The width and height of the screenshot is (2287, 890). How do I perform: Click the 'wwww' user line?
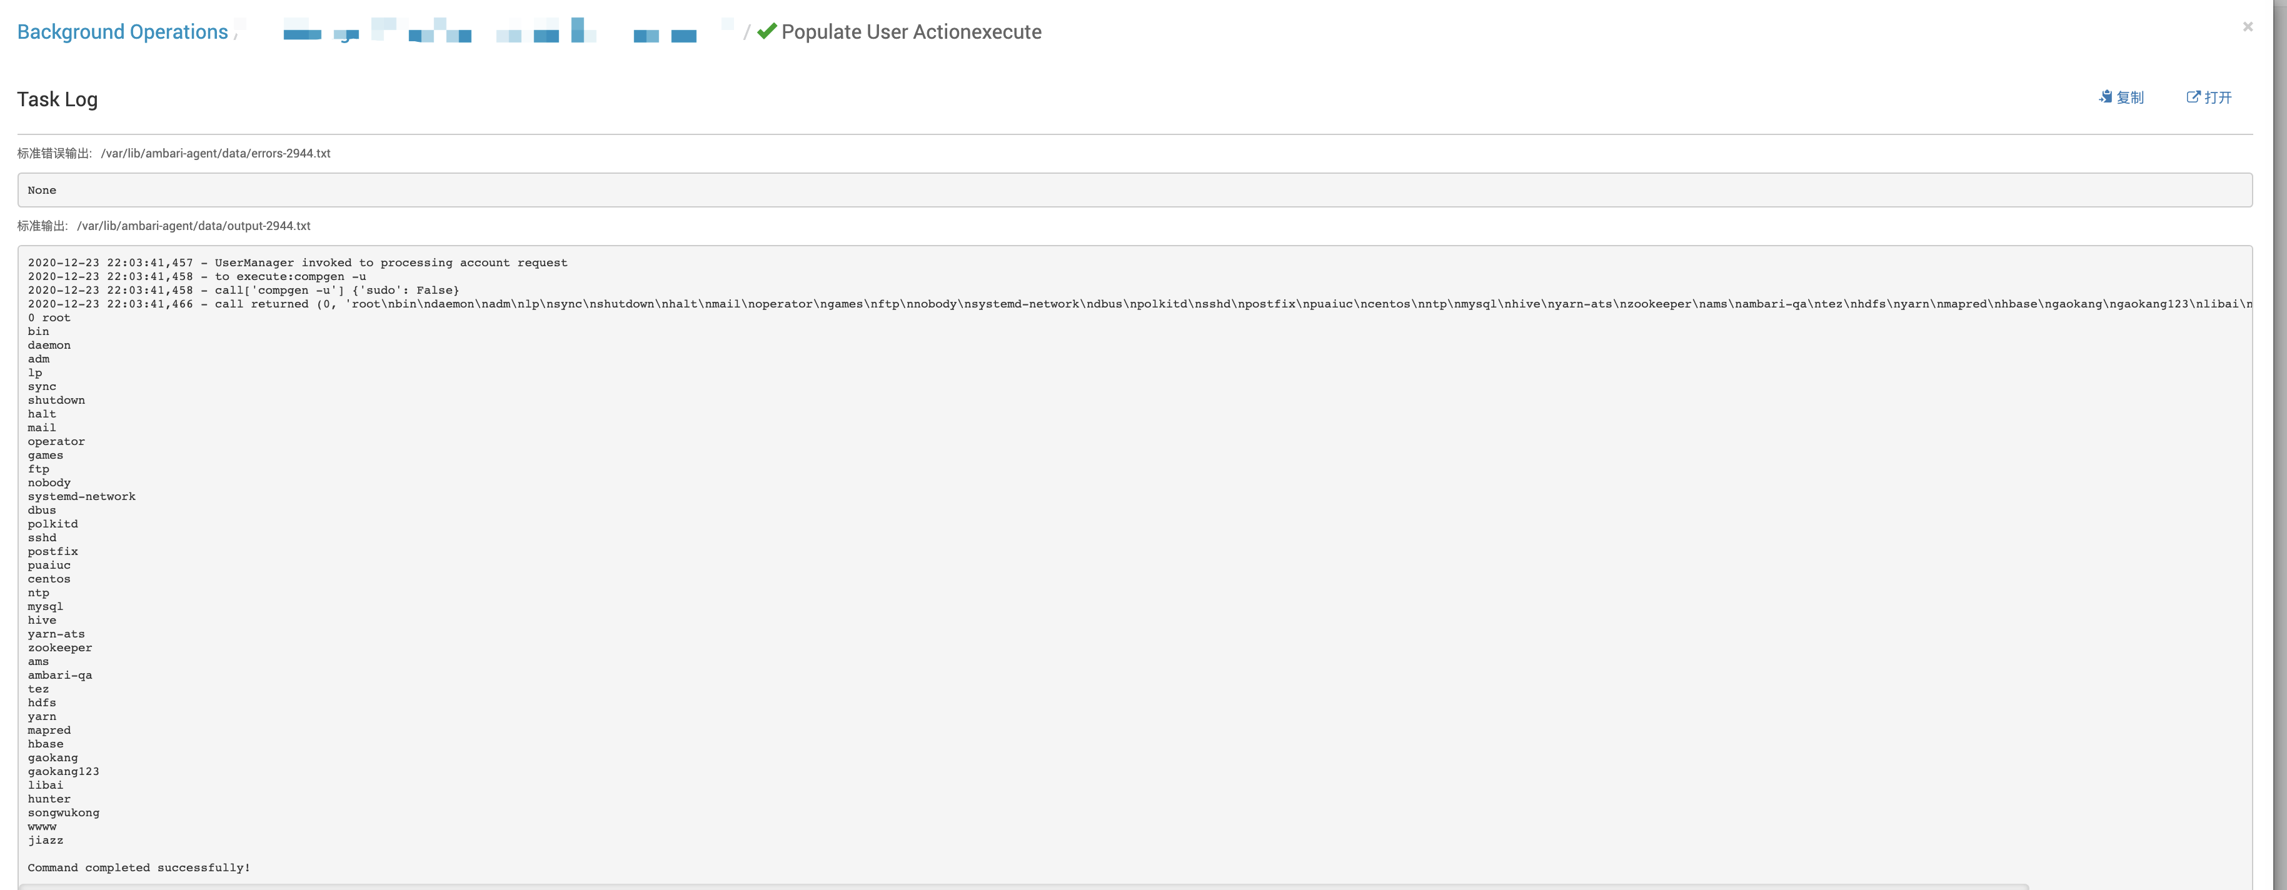[x=42, y=826]
